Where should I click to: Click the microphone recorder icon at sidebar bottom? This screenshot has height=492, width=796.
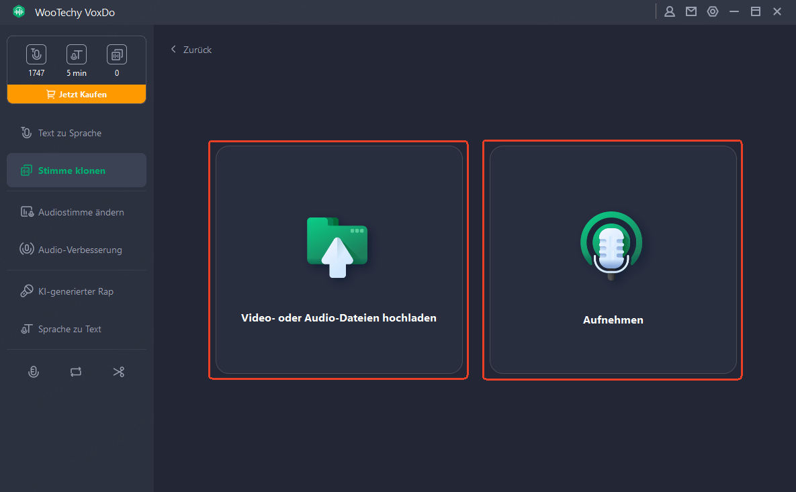33,372
